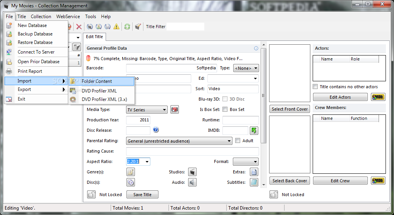Click the padlock icon beside Save Title
The width and height of the screenshot is (394, 215).
tap(91, 195)
